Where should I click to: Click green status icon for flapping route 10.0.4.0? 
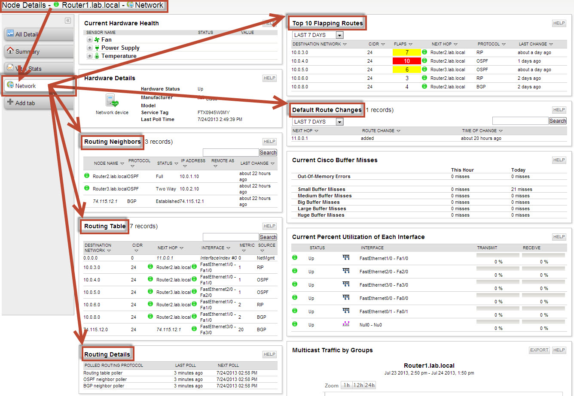[424, 61]
